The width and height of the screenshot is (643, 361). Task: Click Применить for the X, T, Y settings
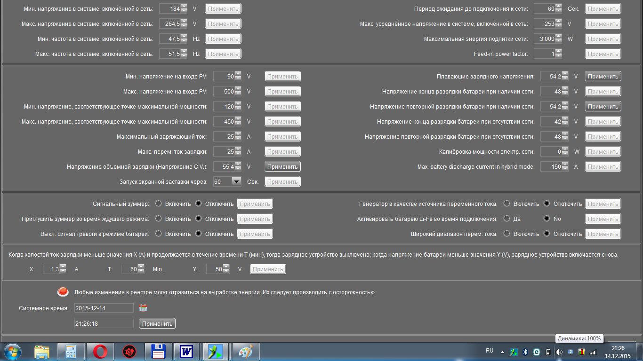(268, 269)
